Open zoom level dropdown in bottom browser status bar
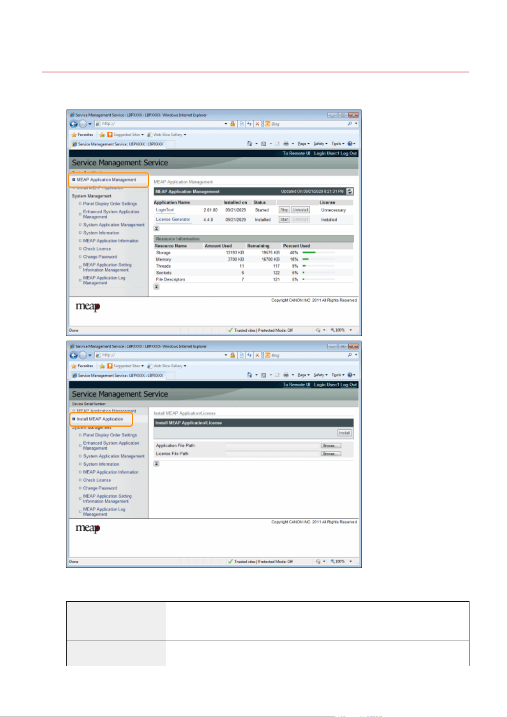The height and width of the screenshot is (717, 507). click(x=350, y=561)
